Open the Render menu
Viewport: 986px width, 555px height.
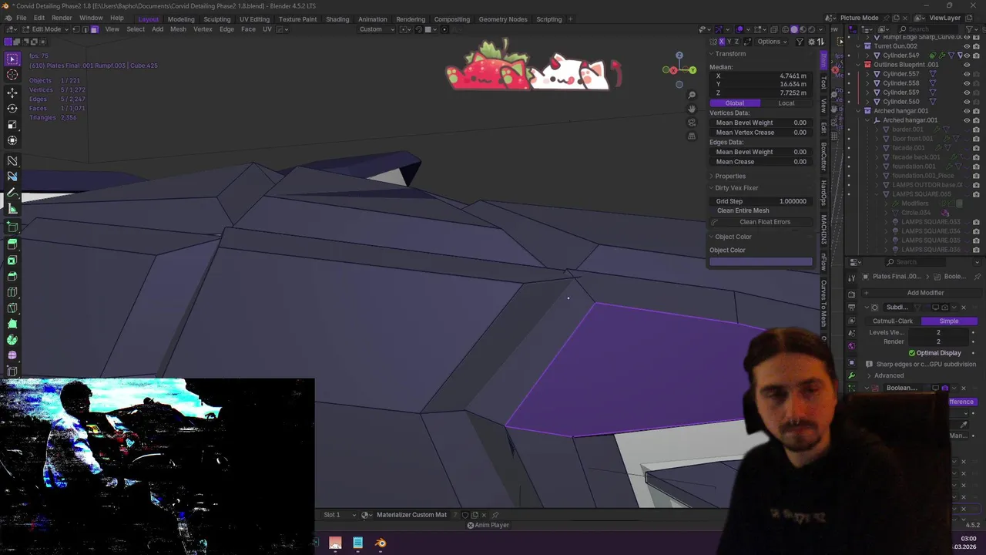(62, 18)
